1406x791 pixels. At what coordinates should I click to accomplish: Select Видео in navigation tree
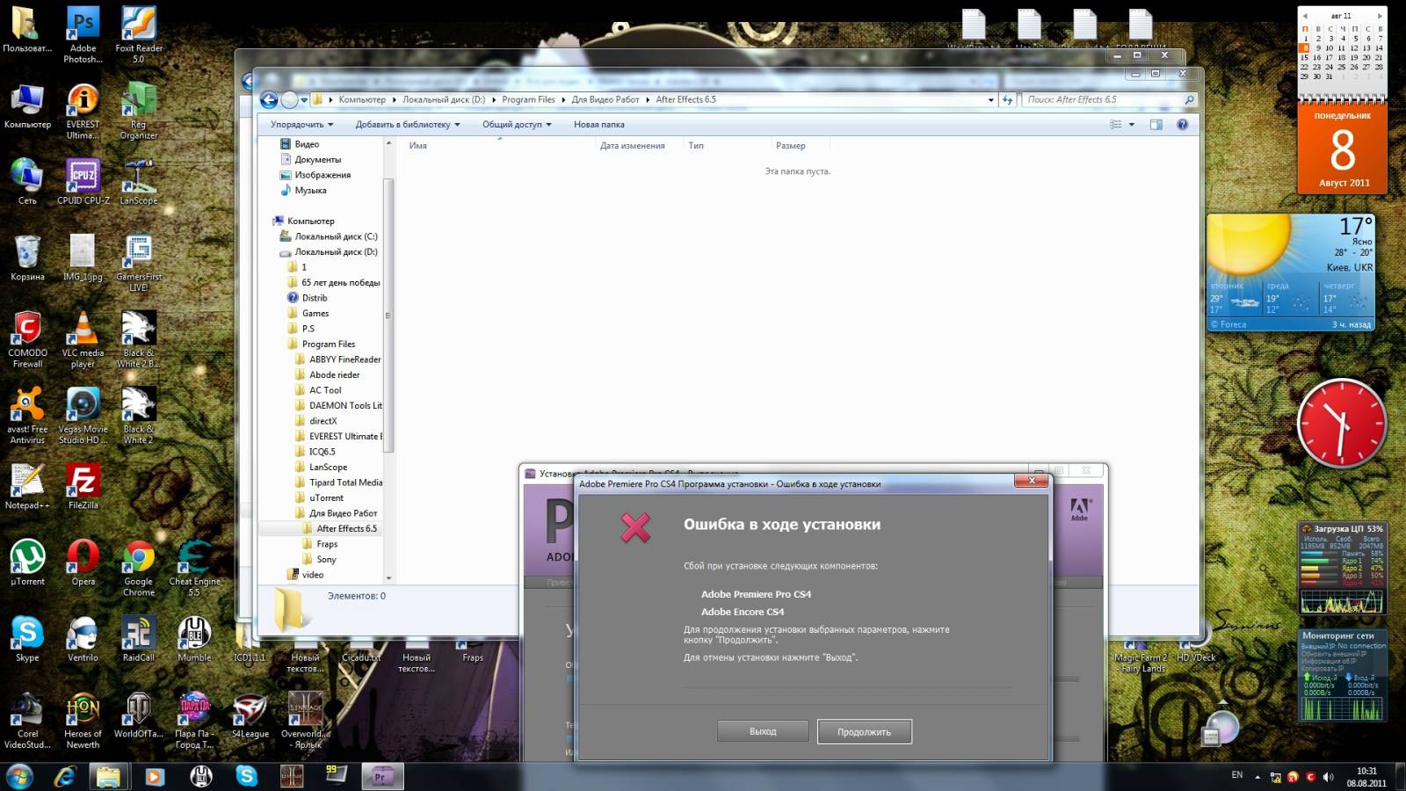point(307,144)
